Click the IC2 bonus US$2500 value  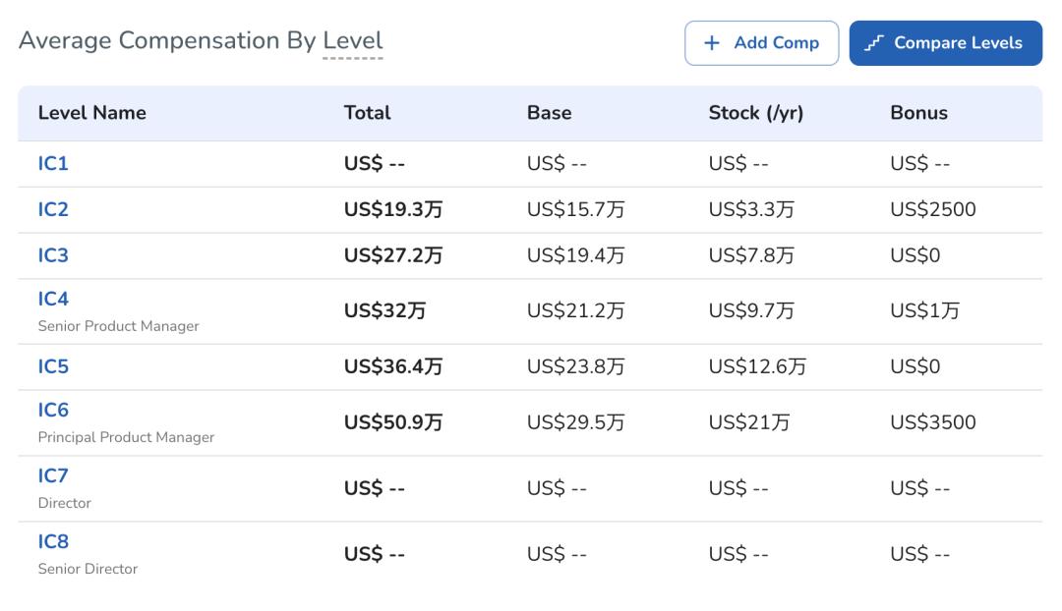click(x=932, y=210)
